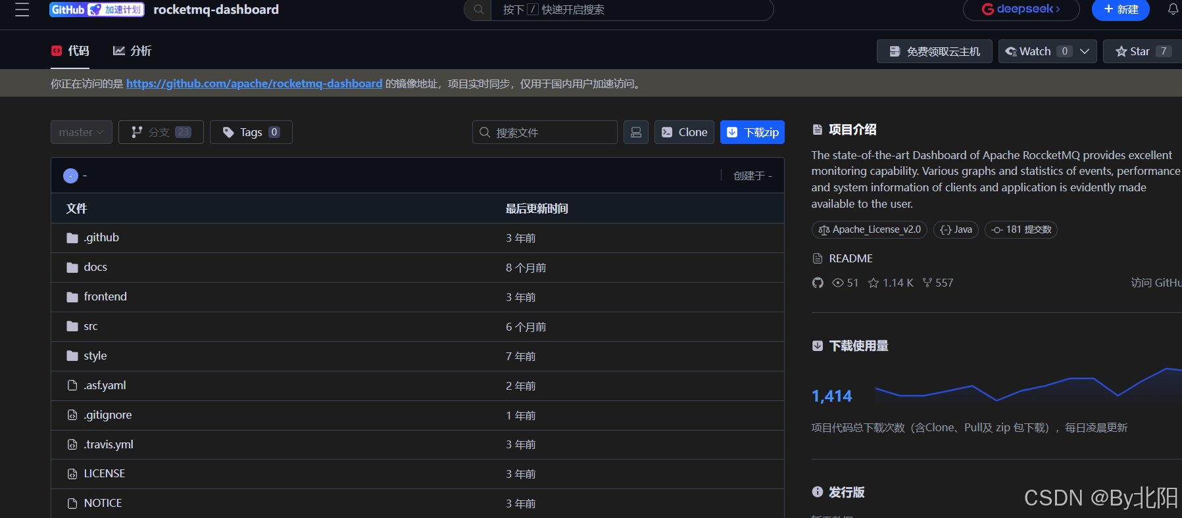Click '8 个月前' in docs row
1182x518 pixels.
(x=526, y=268)
